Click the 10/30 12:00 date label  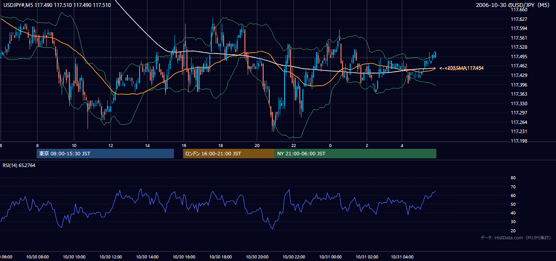pos(111,257)
